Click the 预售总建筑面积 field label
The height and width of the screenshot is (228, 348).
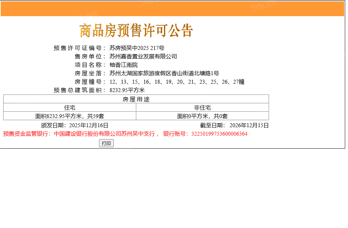pyautogui.click(x=79, y=90)
